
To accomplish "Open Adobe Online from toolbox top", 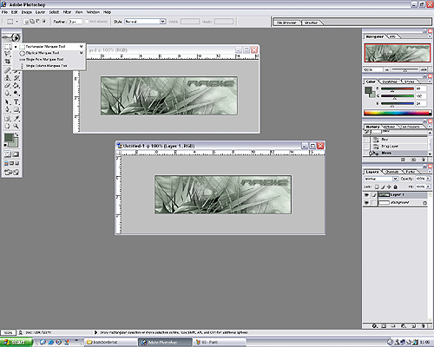I will [x=11, y=37].
